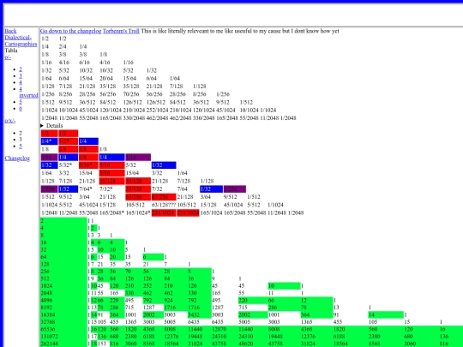Click the green '3432' cell
Viewport: 463px width, 347px height.
pyautogui.click(x=199, y=314)
